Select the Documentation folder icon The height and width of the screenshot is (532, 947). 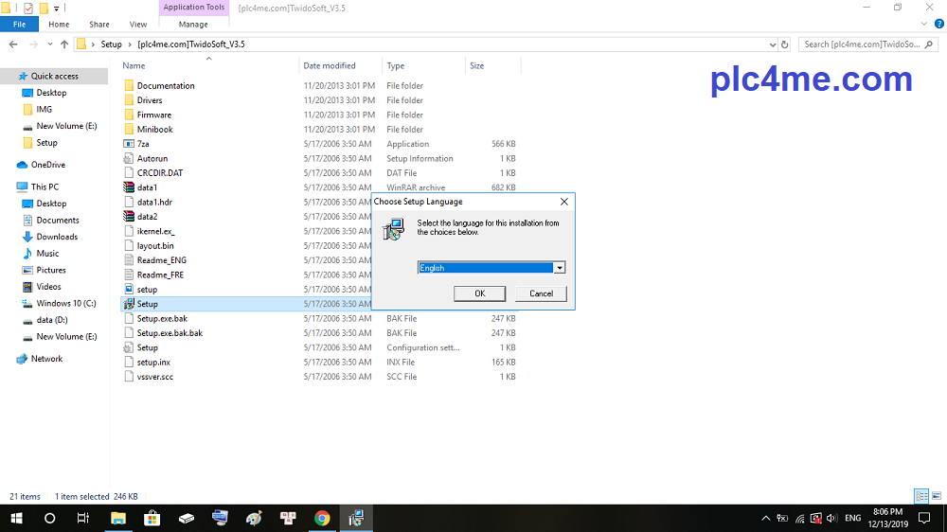[x=130, y=85]
